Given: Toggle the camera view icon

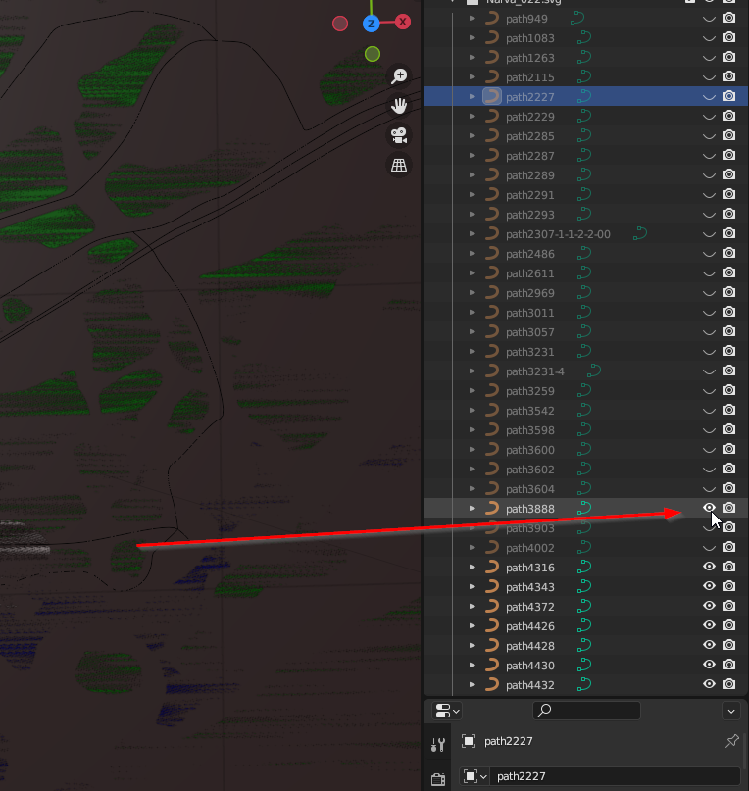Looking at the screenshot, I should click(x=399, y=135).
